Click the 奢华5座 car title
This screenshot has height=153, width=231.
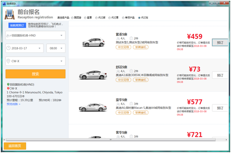pyautogui.click(x=121, y=132)
